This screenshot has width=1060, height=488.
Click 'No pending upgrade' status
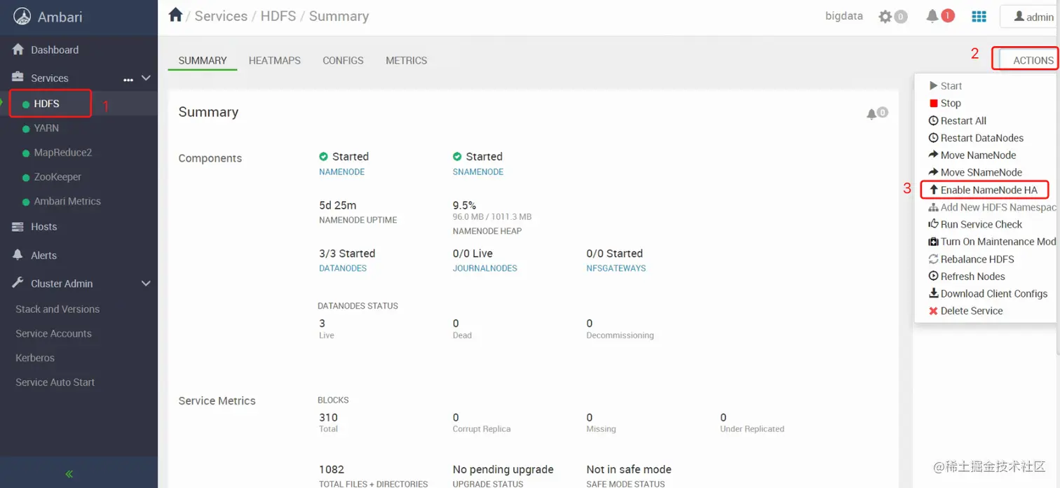[x=503, y=469]
